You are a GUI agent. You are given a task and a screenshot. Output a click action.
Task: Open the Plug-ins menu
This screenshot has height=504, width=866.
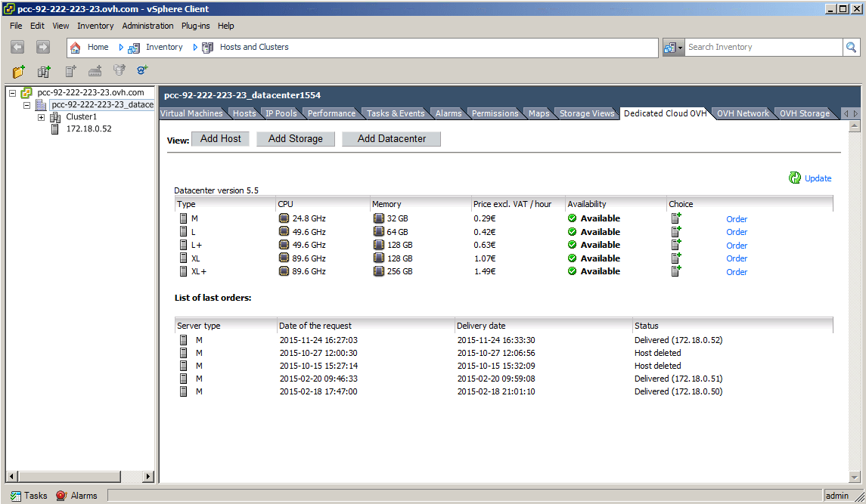(196, 26)
